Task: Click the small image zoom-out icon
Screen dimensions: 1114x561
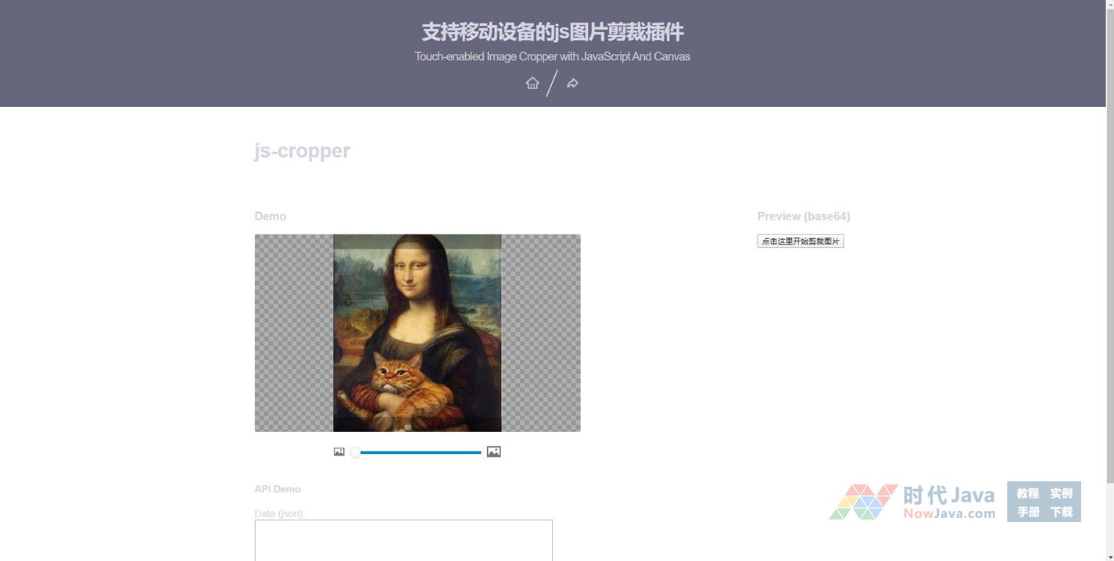Action: (338, 452)
